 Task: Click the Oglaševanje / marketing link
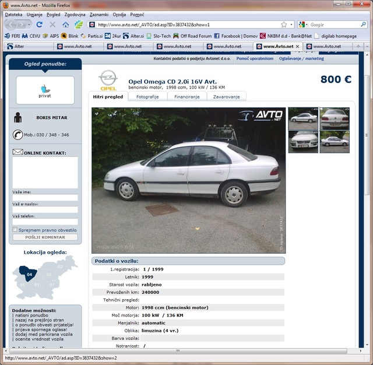click(x=301, y=58)
